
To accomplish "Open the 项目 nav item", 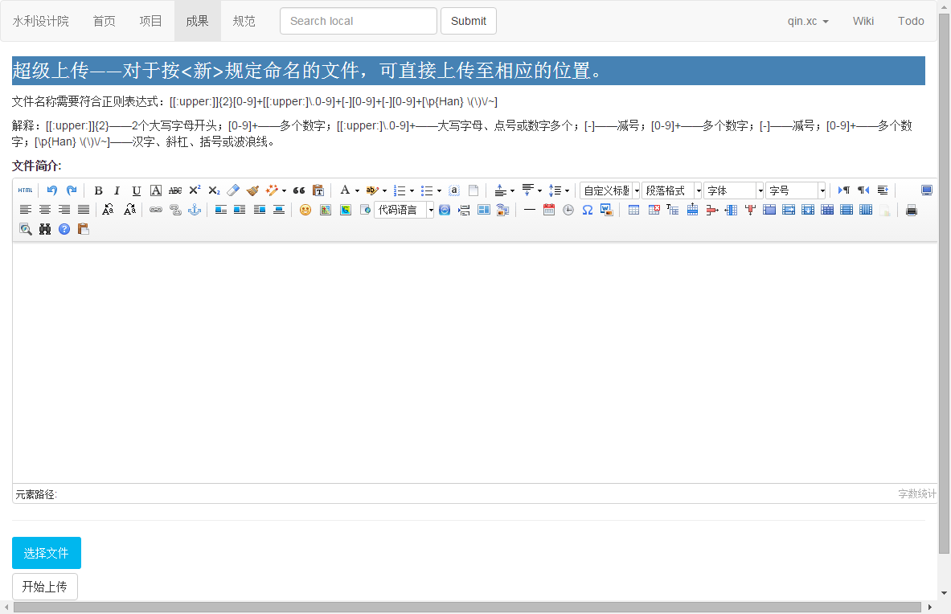I will (151, 21).
